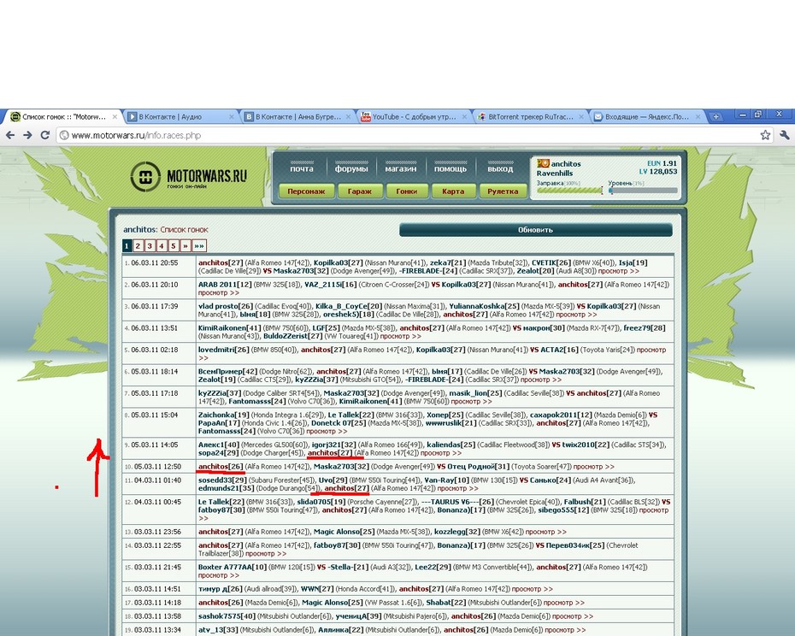Open a new tab with the plus button
The width and height of the screenshot is (795, 636).
[x=715, y=116]
